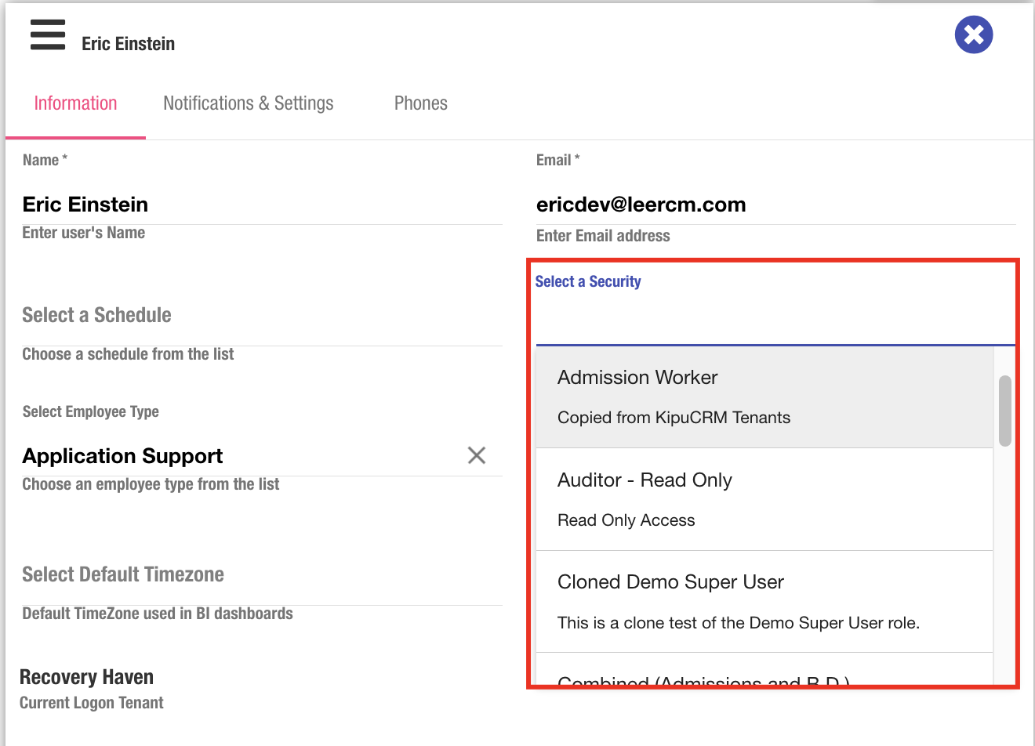Switch to the Information tab

pos(75,103)
